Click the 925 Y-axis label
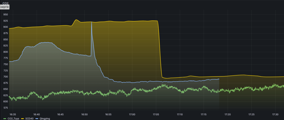 coord(6,21)
